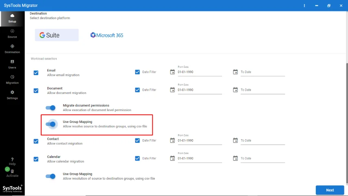
Task: Open the Users sidebar section
Action: tap(12, 65)
